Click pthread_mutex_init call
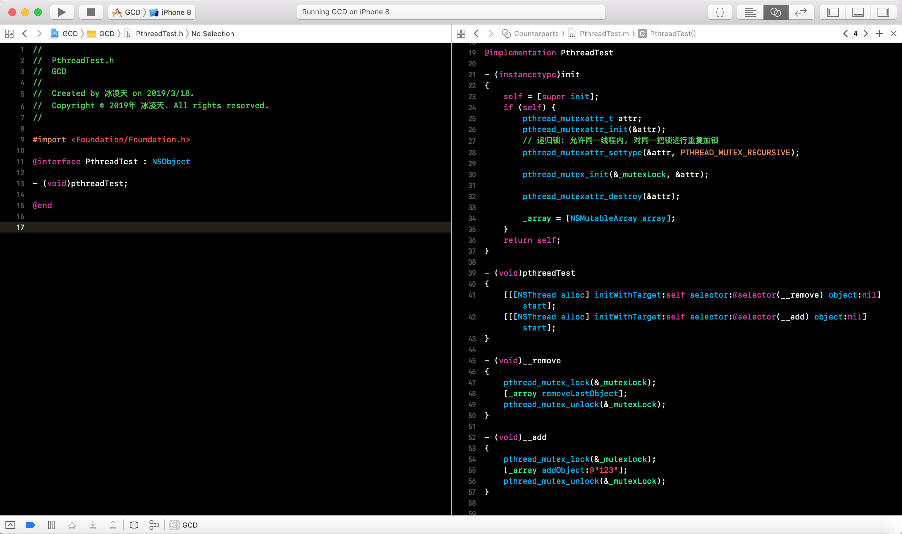Screen dimensions: 902x534 (x=616, y=175)
